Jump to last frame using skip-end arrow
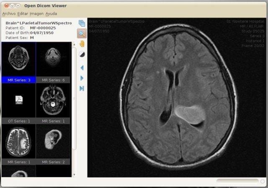This screenshot has width=268, height=188. (82, 88)
